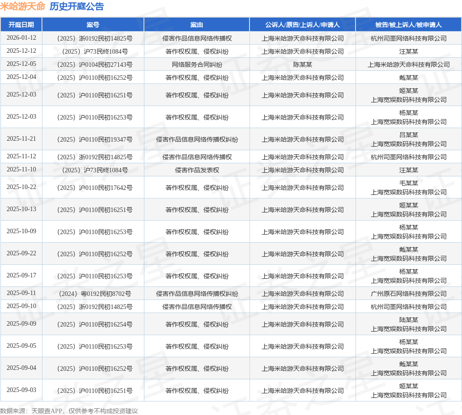
Task: Click the 案号 column header
Action: click(x=93, y=25)
